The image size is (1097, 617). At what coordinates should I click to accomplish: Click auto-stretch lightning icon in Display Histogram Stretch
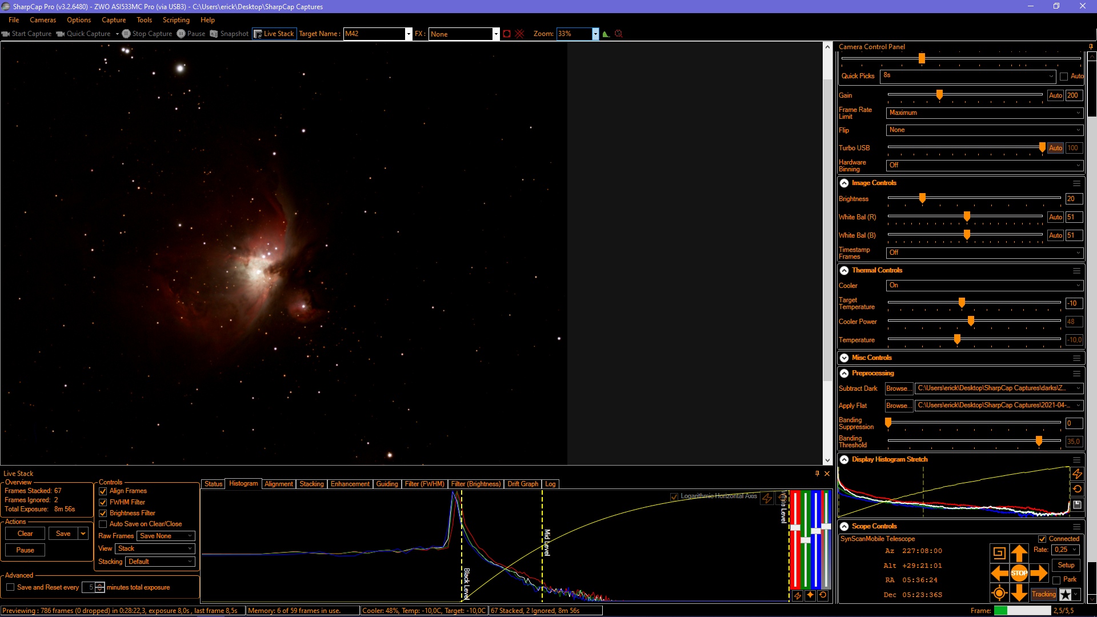click(x=1077, y=474)
